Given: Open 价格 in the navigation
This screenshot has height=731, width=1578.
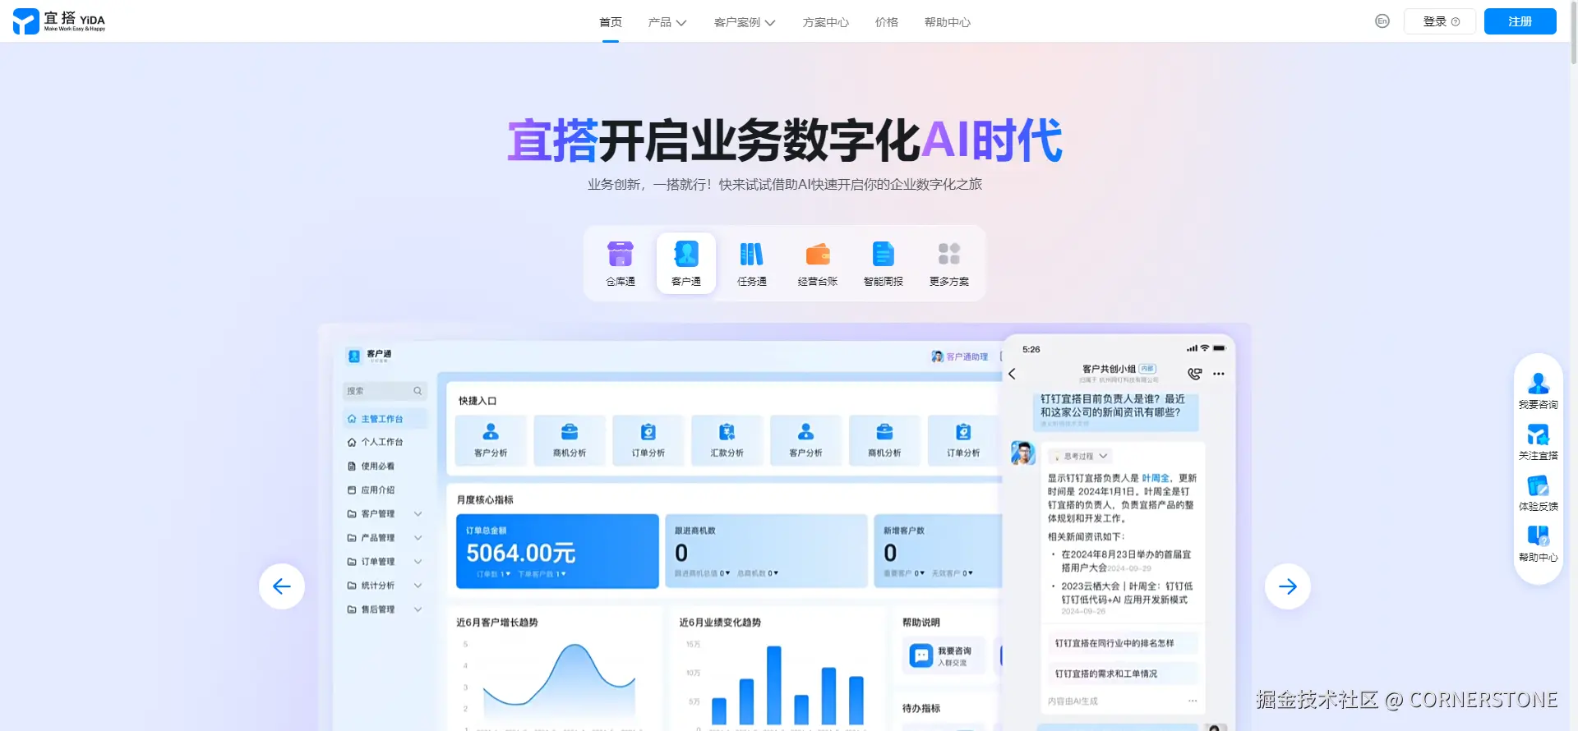Looking at the screenshot, I should tap(887, 22).
